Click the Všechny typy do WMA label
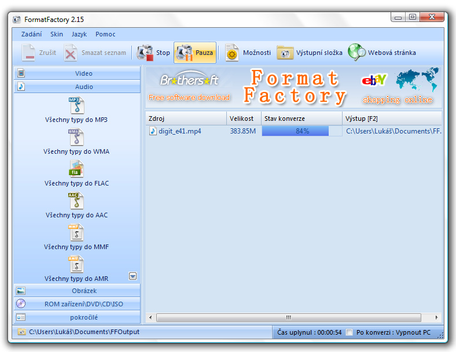Viewport: 456px width, 352px height. click(76, 151)
